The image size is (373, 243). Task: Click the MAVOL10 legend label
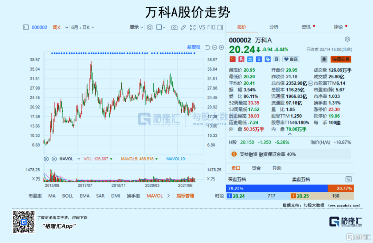pos(176,159)
